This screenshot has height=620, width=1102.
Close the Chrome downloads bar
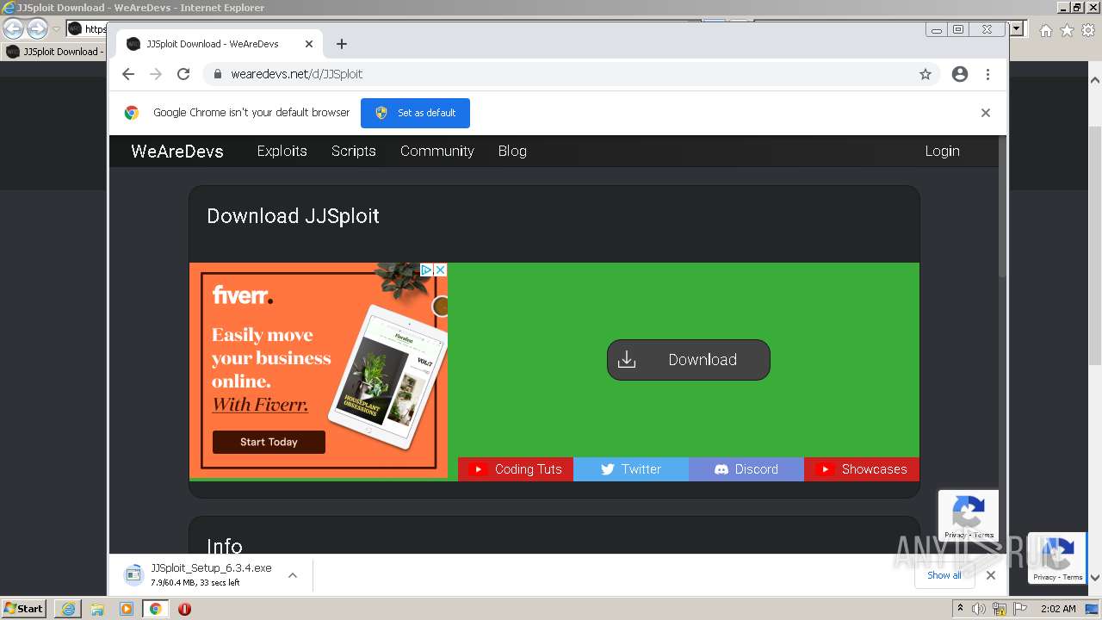[991, 575]
